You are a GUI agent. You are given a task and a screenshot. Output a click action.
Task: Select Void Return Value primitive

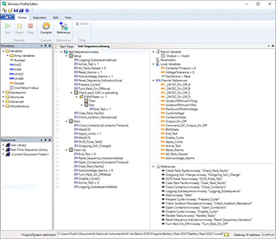tap(24, 88)
